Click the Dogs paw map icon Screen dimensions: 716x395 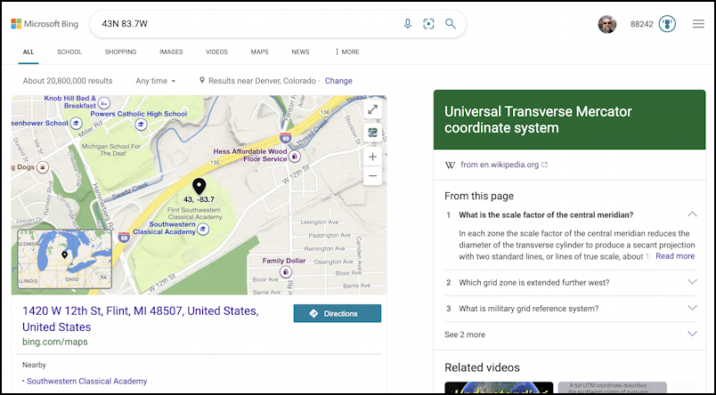(43, 167)
